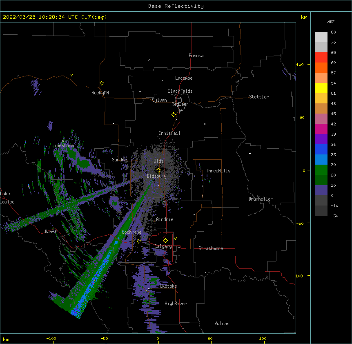Click the Cochrane label
352x344 pixels.
[x=131, y=232]
